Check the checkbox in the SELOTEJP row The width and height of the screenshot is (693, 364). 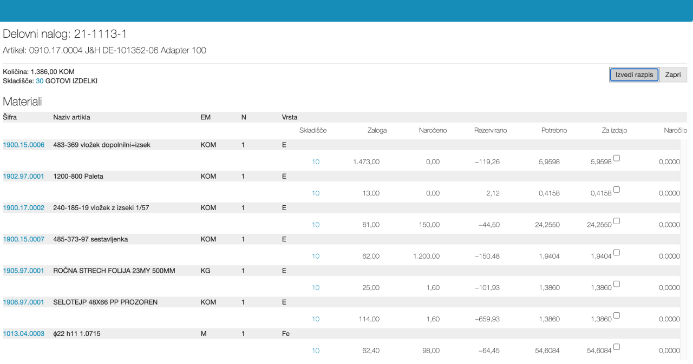(617, 315)
